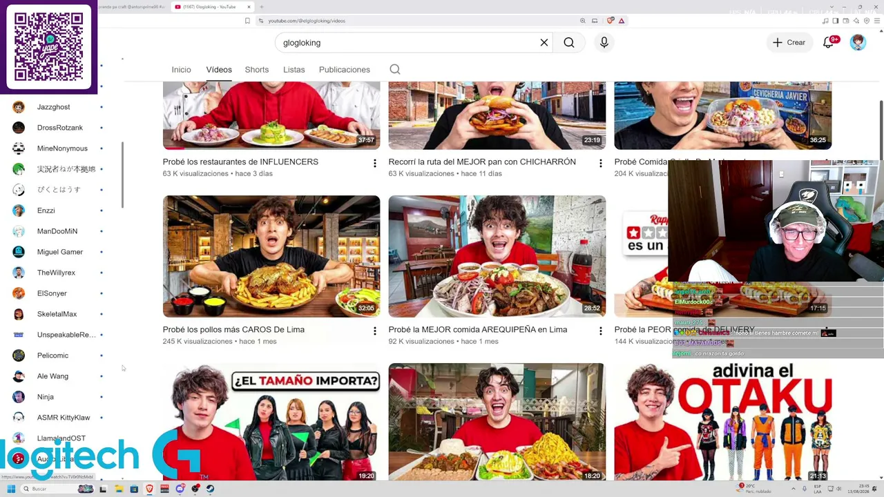The image size is (884, 497).
Task: Play the pan con CHICHARRÓN video thumbnail
Action: (x=497, y=115)
